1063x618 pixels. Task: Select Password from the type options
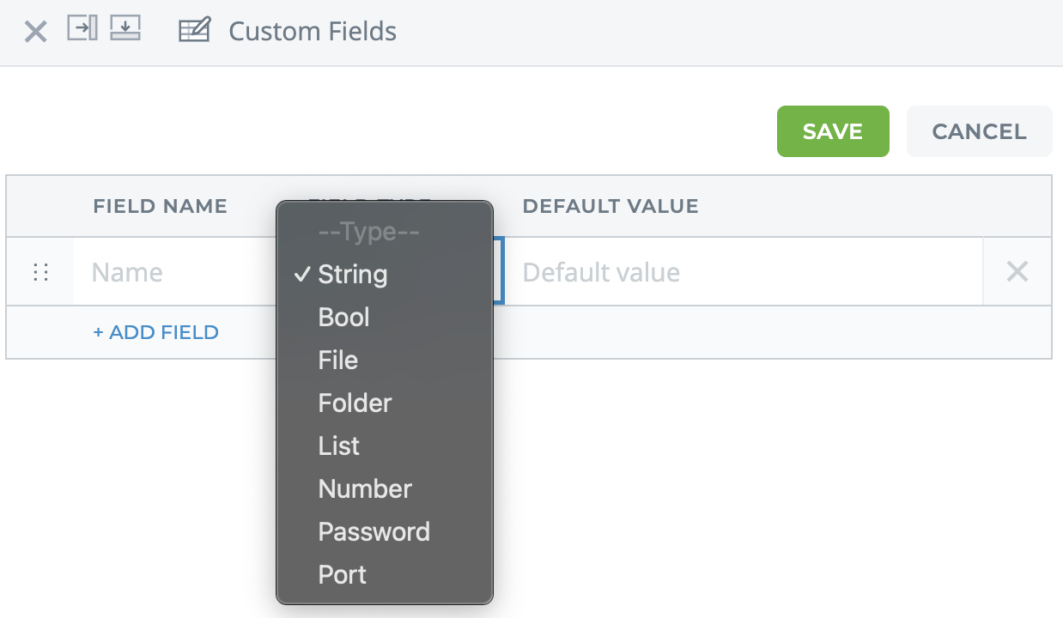(x=374, y=531)
